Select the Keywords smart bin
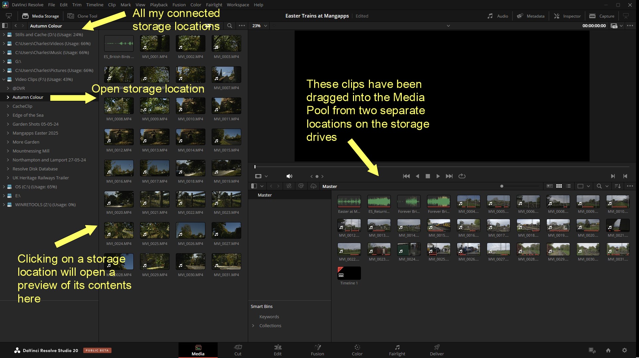 [269, 317]
